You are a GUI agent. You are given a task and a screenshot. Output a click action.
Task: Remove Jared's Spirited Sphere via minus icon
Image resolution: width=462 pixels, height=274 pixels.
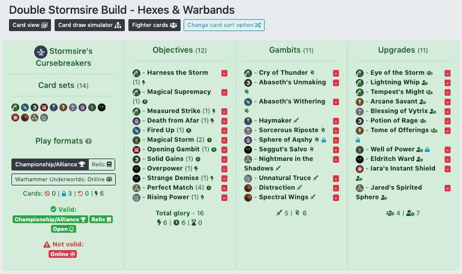pos(448,188)
